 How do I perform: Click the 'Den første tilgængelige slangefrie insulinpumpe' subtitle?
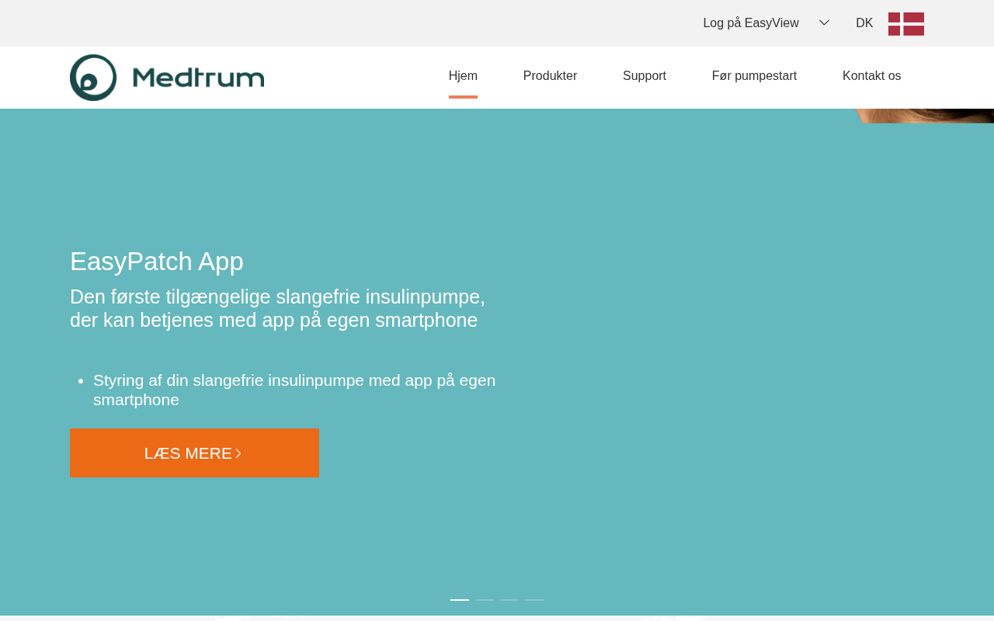pyautogui.click(x=277, y=308)
